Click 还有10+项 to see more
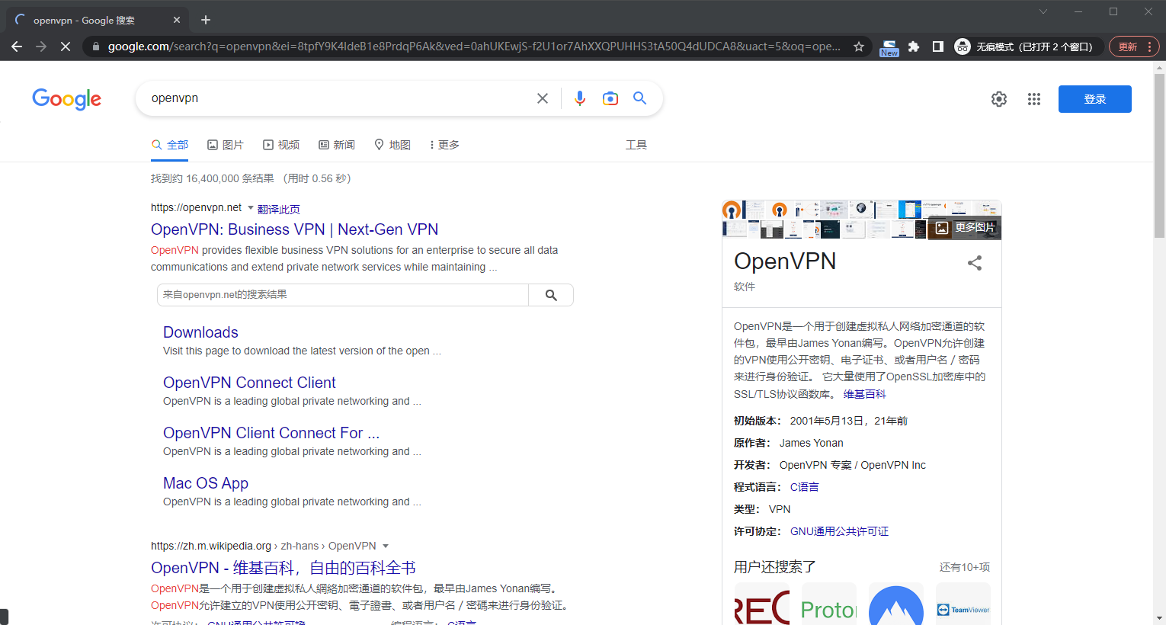1166x625 pixels. click(x=965, y=567)
